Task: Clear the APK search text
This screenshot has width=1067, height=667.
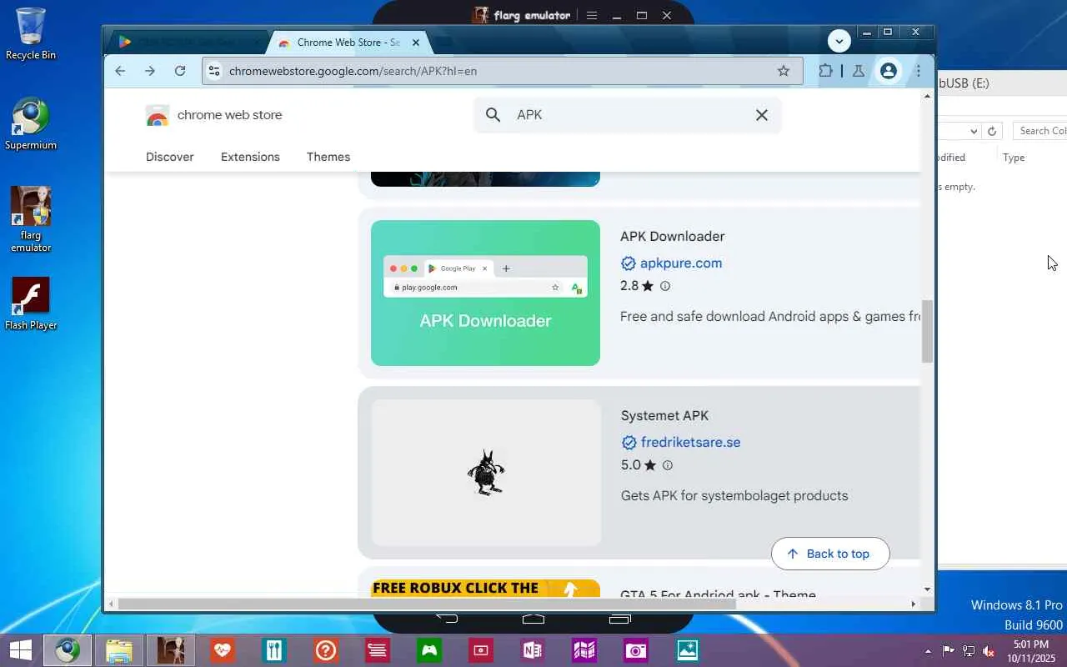Action: (762, 115)
